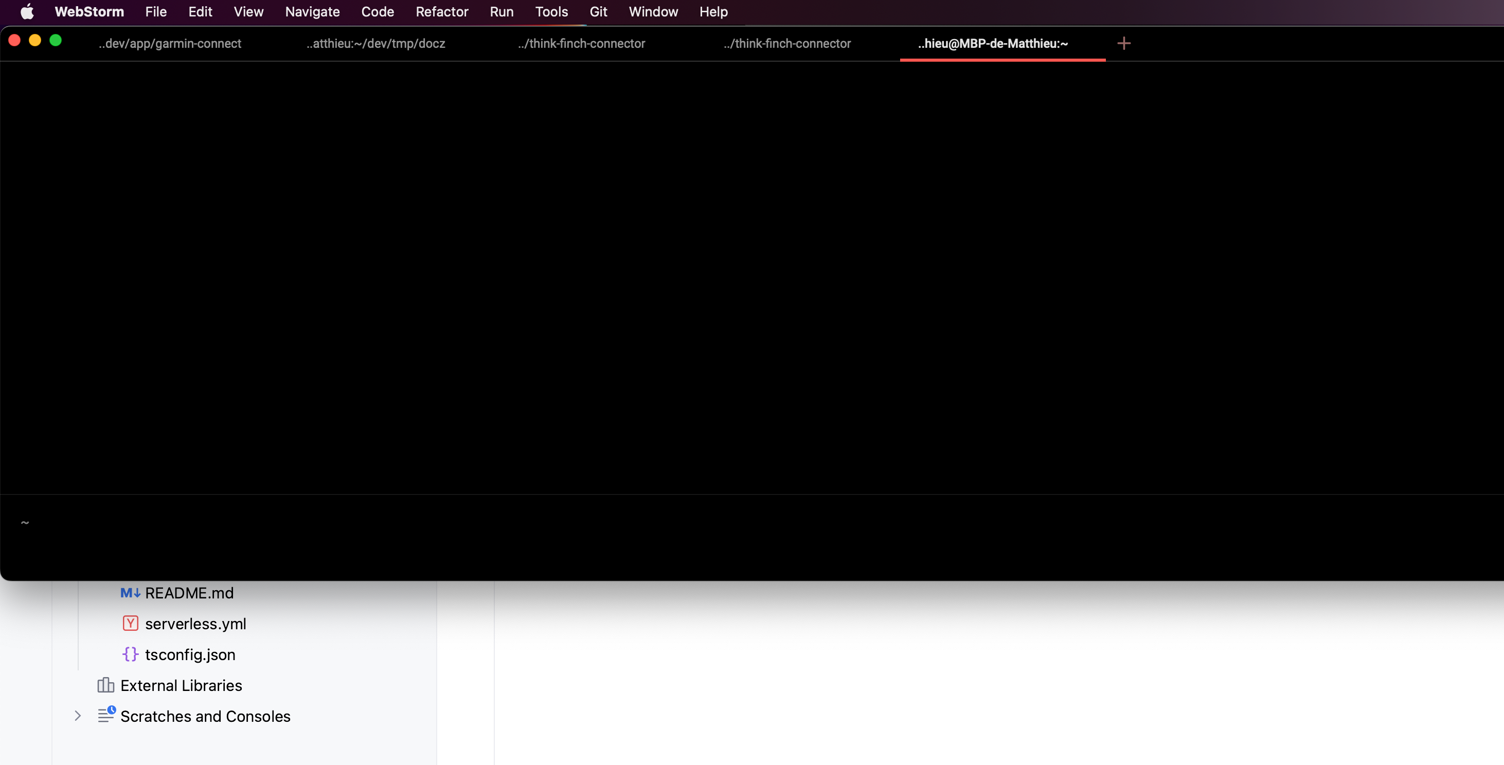Viewport: 1504px width, 765px height.
Task: Open a new terminal tab with the plus icon
Action: 1123,43
